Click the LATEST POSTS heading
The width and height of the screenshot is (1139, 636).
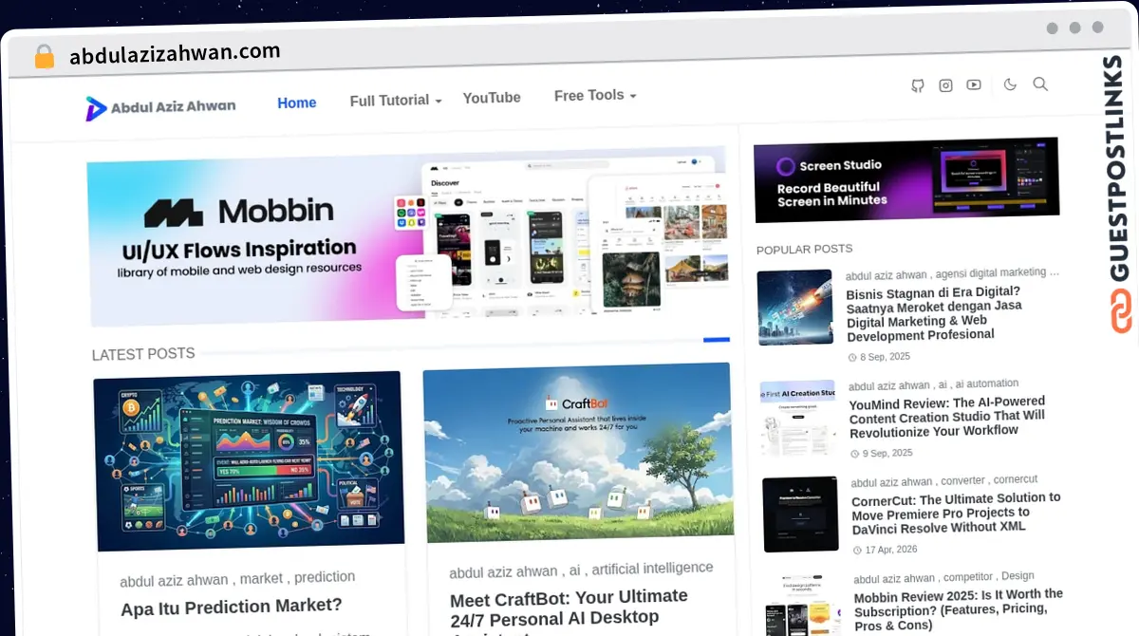coord(143,354)
